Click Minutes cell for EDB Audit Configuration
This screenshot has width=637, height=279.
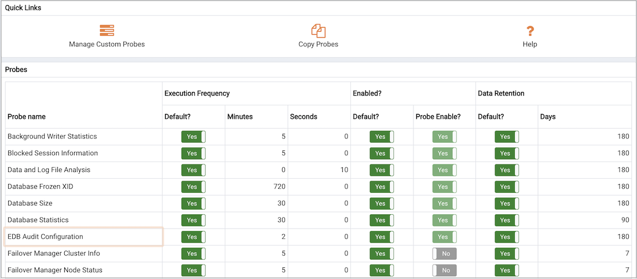point(257,237)
